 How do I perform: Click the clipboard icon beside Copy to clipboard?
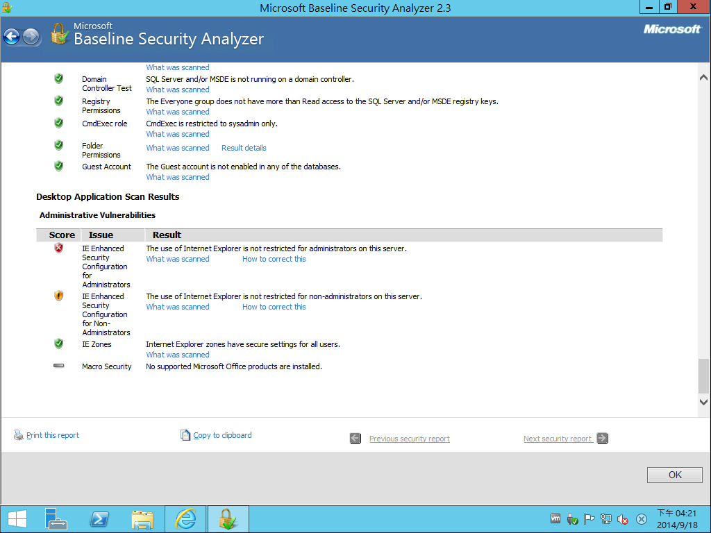tap(185, 435)
